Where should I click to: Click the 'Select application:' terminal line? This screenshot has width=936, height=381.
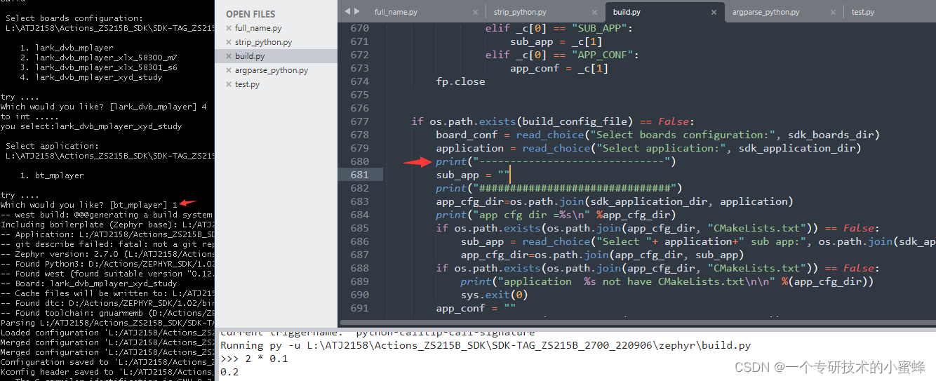[x=52, y=146]
